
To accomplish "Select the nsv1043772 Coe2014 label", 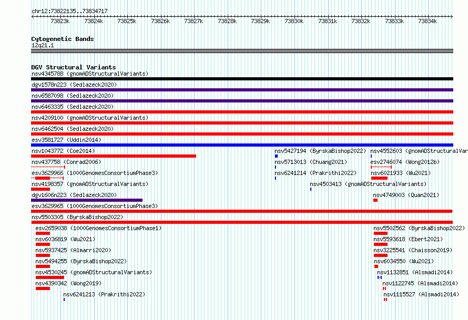I will 63,151.
